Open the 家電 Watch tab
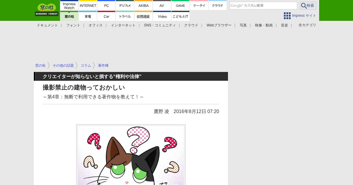The height and width of the screenshot is (185, 353). 88,16
